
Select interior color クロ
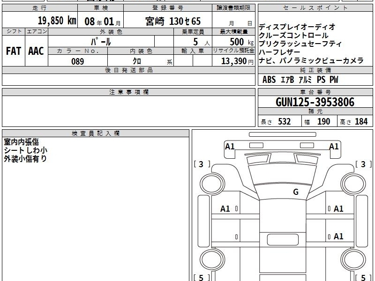[x=137, y=61]
